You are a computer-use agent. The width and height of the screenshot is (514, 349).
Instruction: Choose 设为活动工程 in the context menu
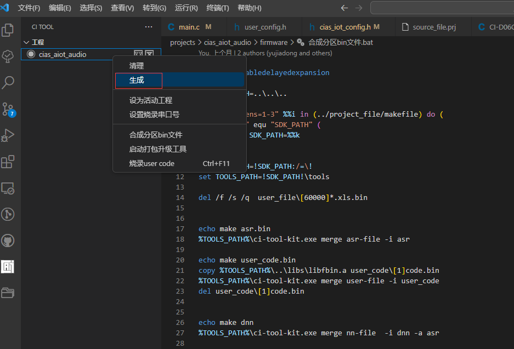click(179, 100)
